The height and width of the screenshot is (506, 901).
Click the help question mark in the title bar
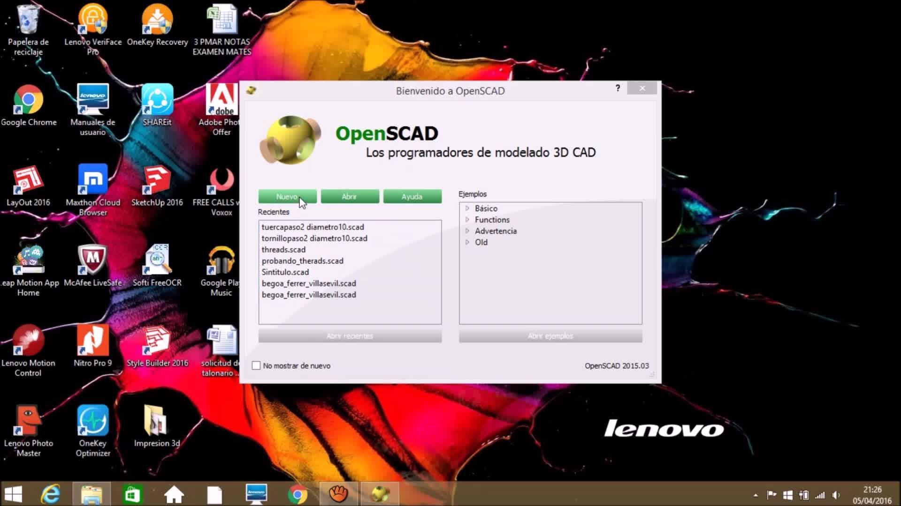click(618, 88)
